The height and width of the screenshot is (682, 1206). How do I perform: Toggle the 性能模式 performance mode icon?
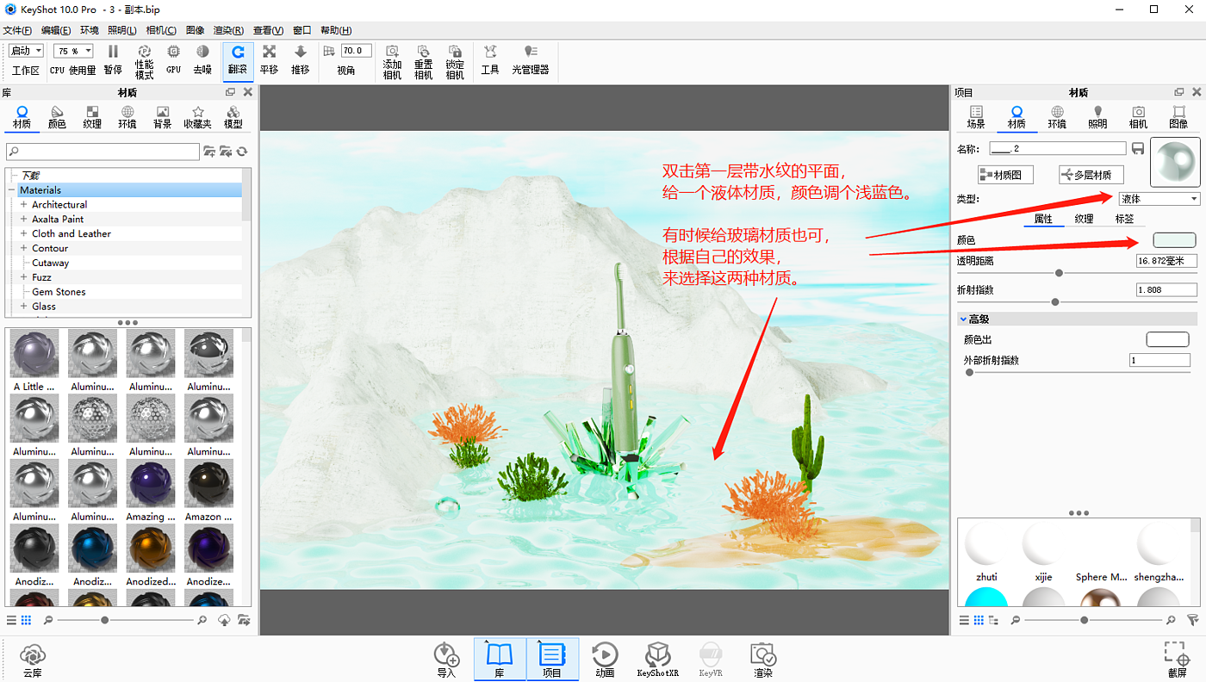tap(144, 60)
